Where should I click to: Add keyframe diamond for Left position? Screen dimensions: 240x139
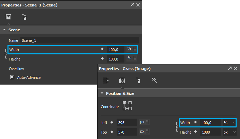112,122
